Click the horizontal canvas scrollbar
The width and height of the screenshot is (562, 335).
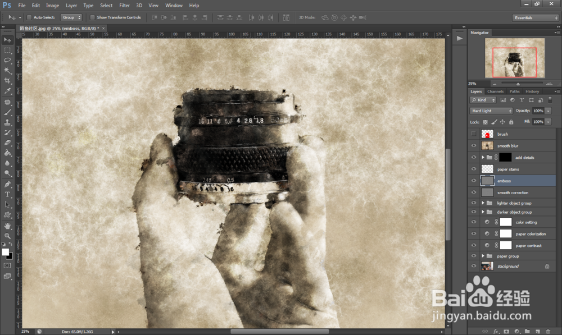pyautogui.click(x=279, y=332)
